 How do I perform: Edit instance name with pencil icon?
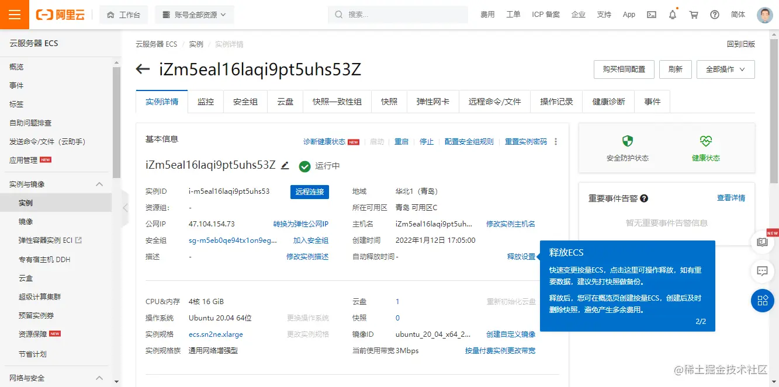(x=285, y=165)
